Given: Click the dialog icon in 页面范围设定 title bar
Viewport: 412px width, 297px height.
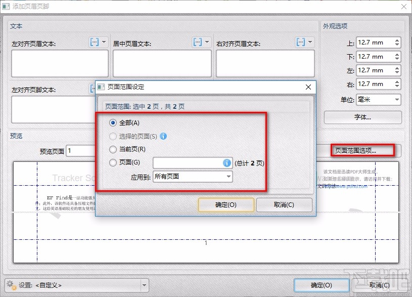Looking at the screenshot, I should point(101,87).
